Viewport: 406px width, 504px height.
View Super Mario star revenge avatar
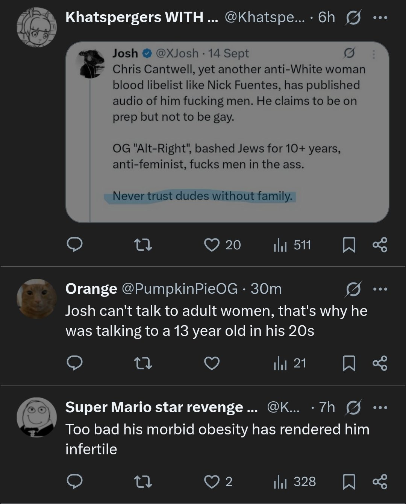pos(36,417)
